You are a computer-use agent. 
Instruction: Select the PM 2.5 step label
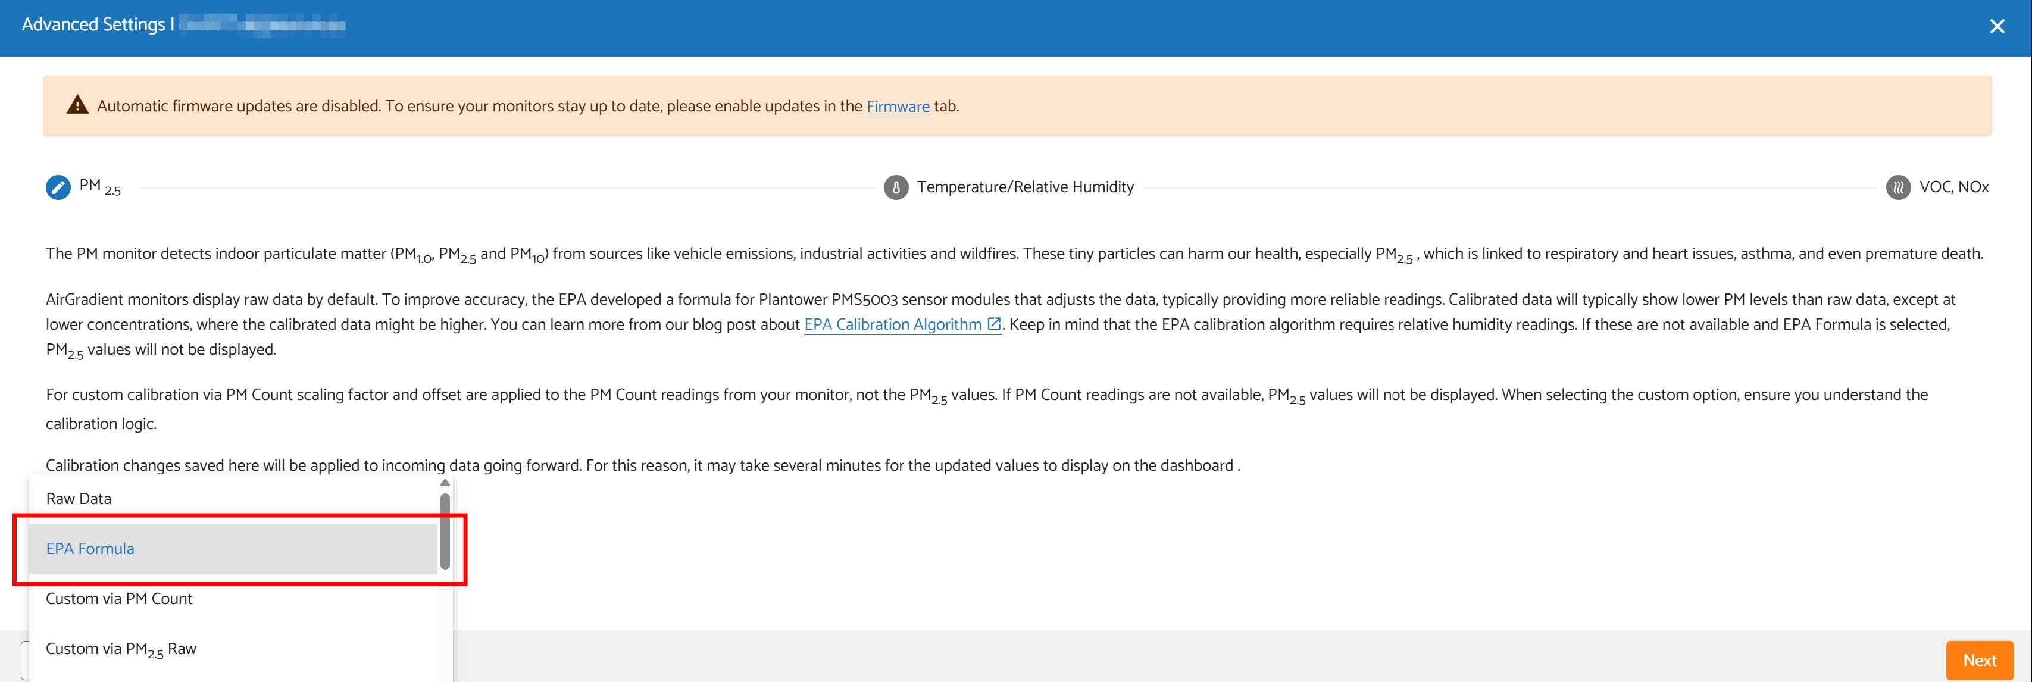coord(100,187)
